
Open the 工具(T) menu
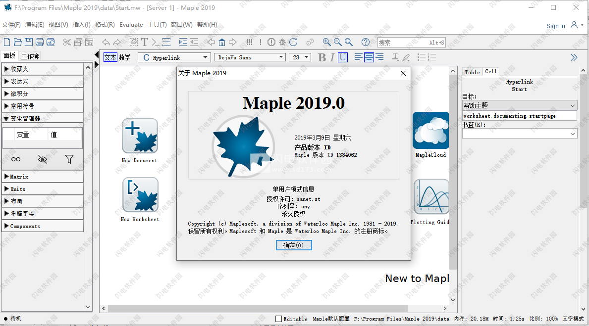pos(157,25)
